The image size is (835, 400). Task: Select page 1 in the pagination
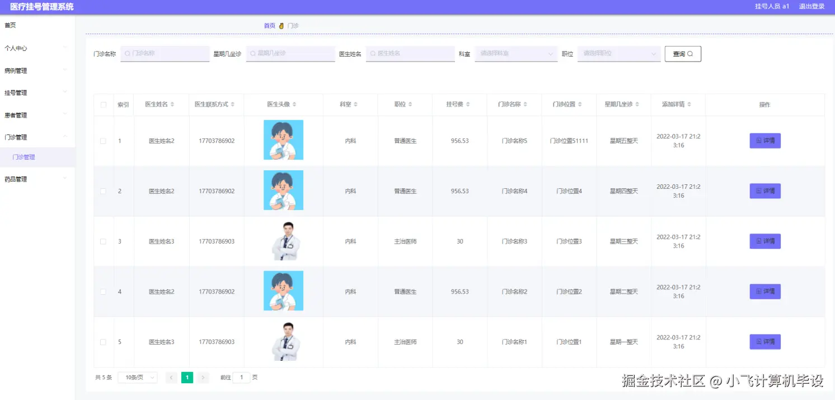(x=187, y=378)
